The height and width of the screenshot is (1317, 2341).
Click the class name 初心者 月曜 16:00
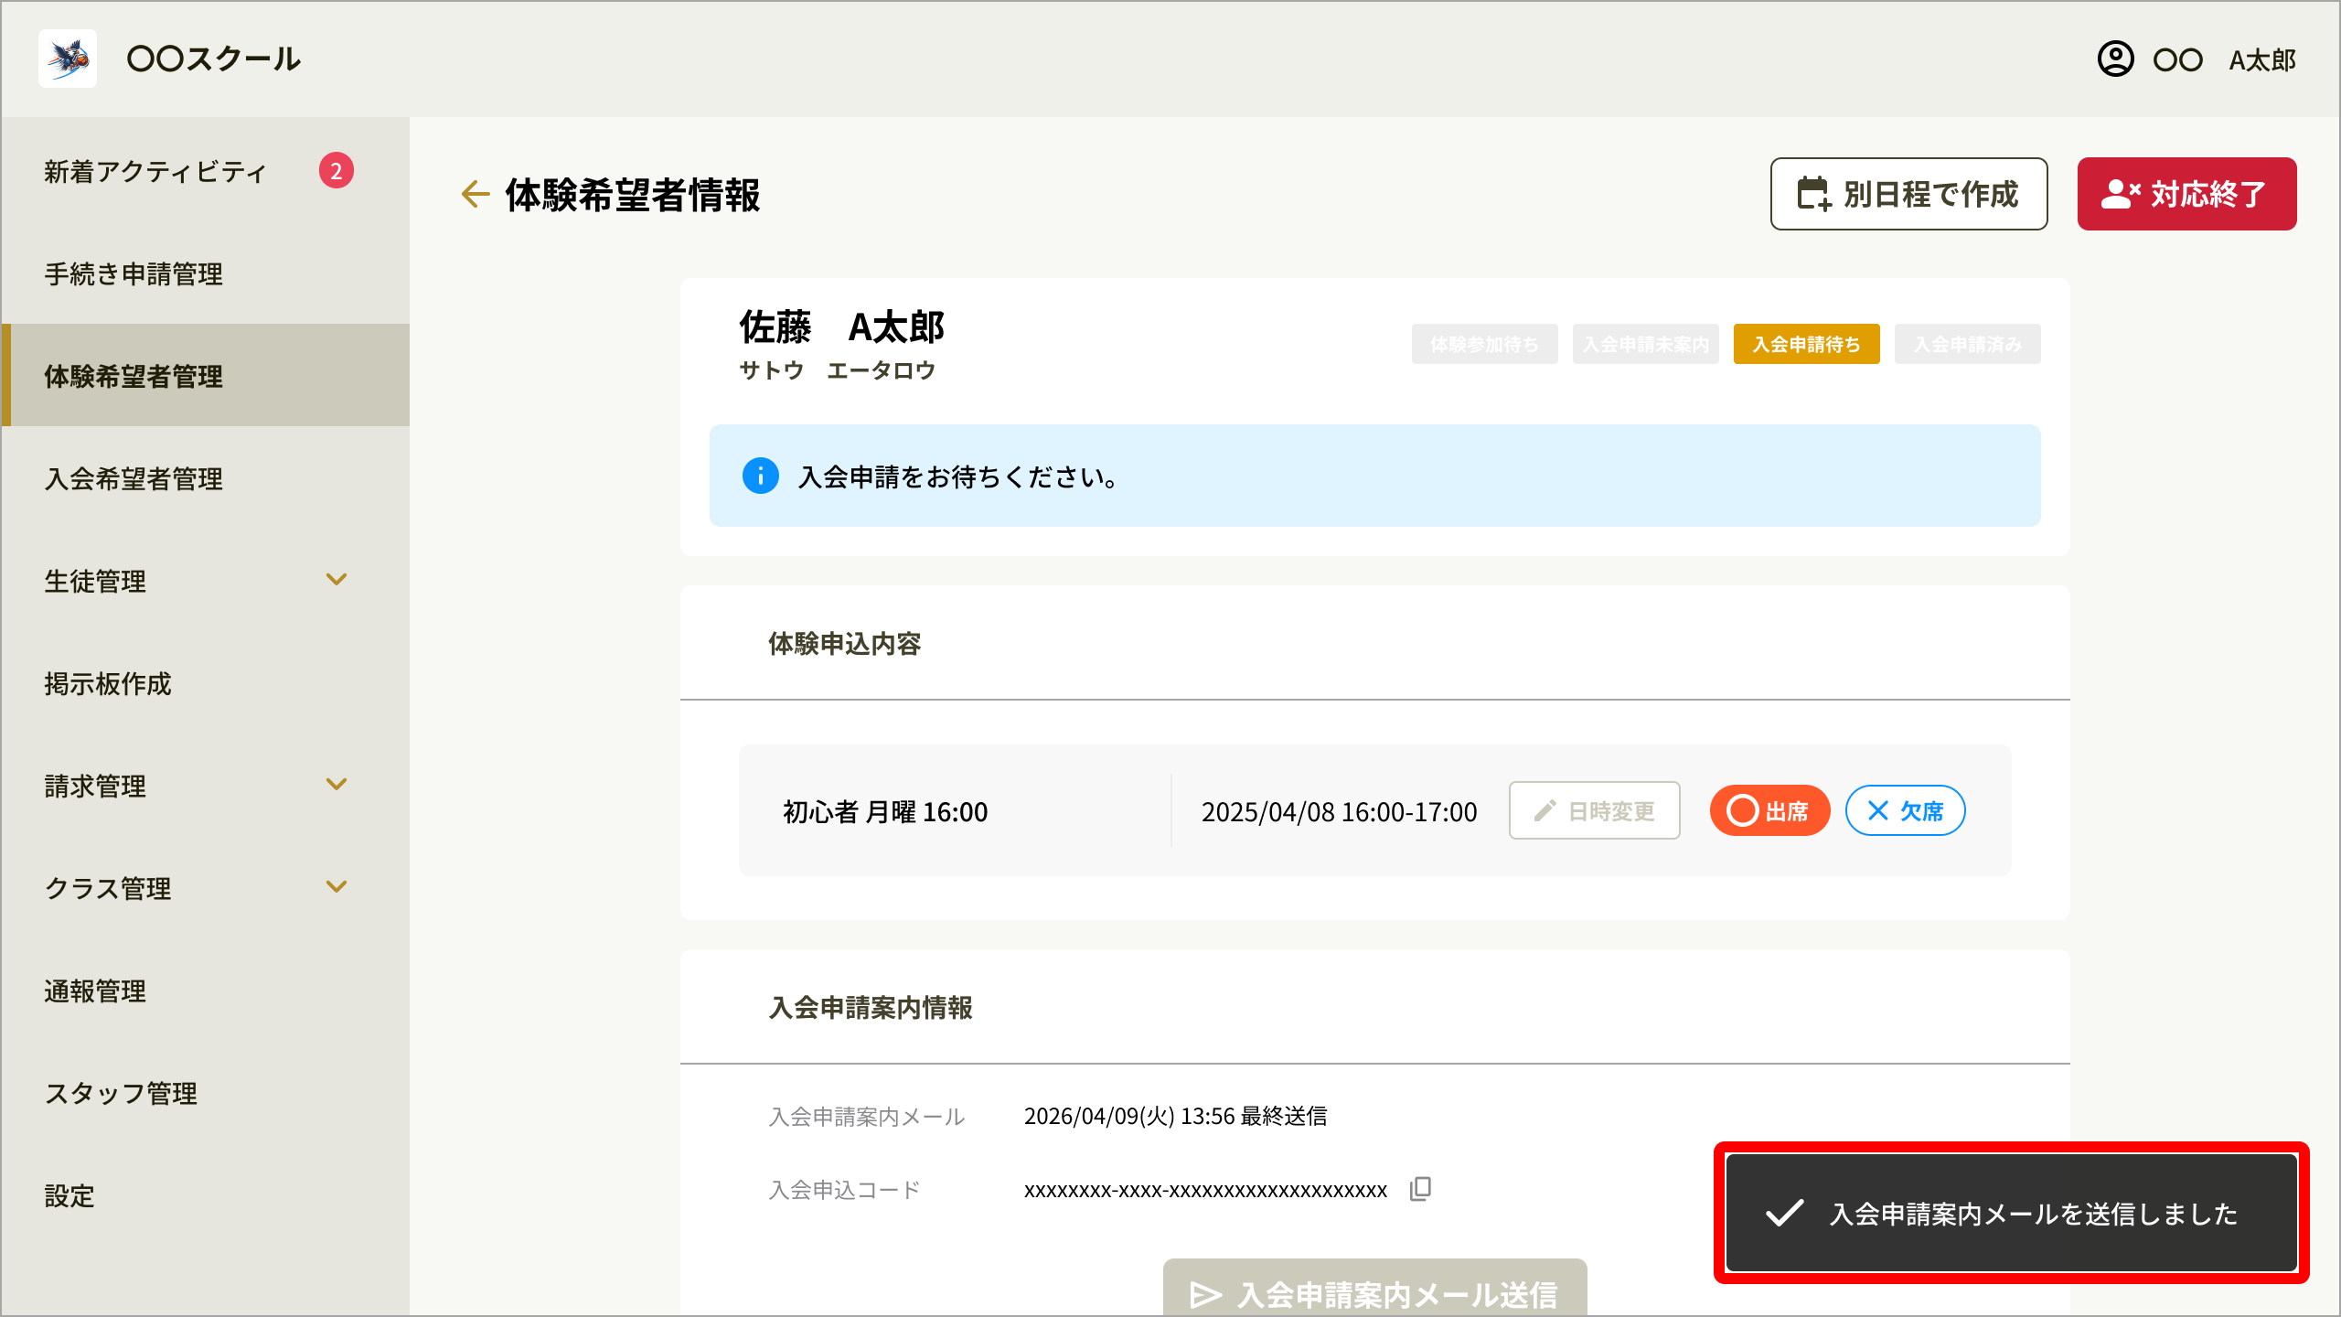885,811
